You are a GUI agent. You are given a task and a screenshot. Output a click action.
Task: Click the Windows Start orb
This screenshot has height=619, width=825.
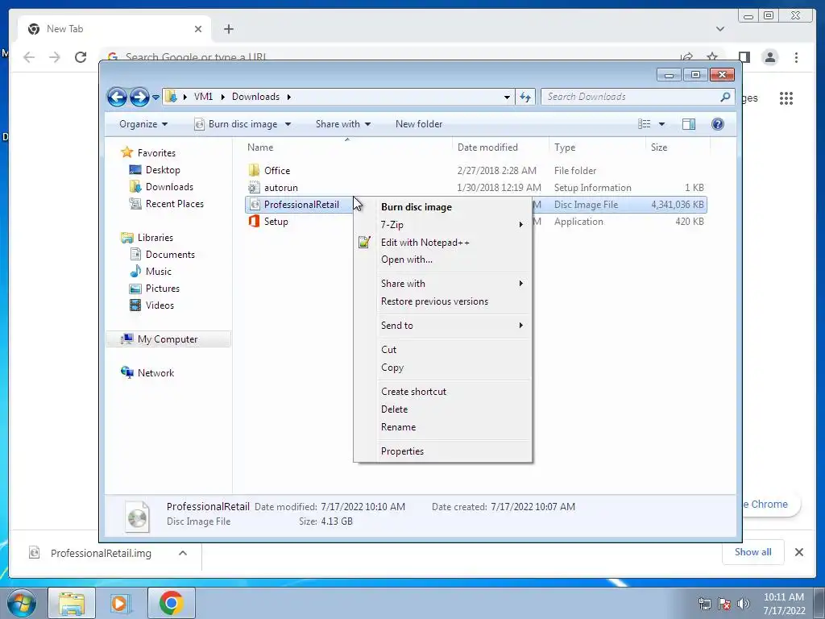[x=21, y=603]
